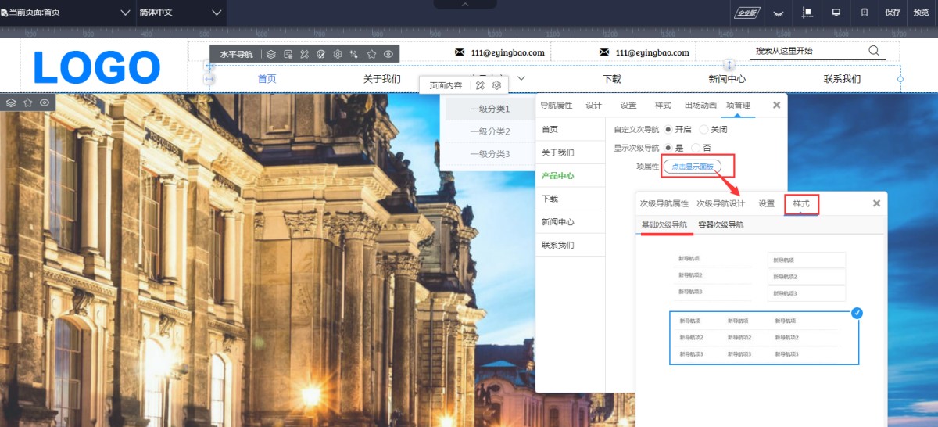Image resolution: width=938 pixels, height=427 pixels.
Task: Expand the collapsed handle at the top center
Action: (x=465, y=5)
